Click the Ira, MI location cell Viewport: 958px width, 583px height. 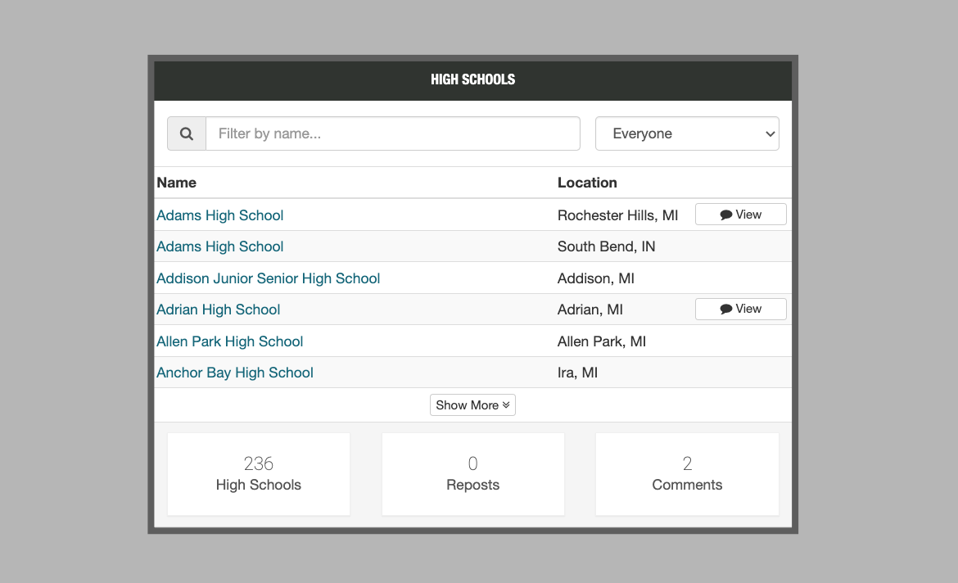pyautogui.click(x=577, y=373)
